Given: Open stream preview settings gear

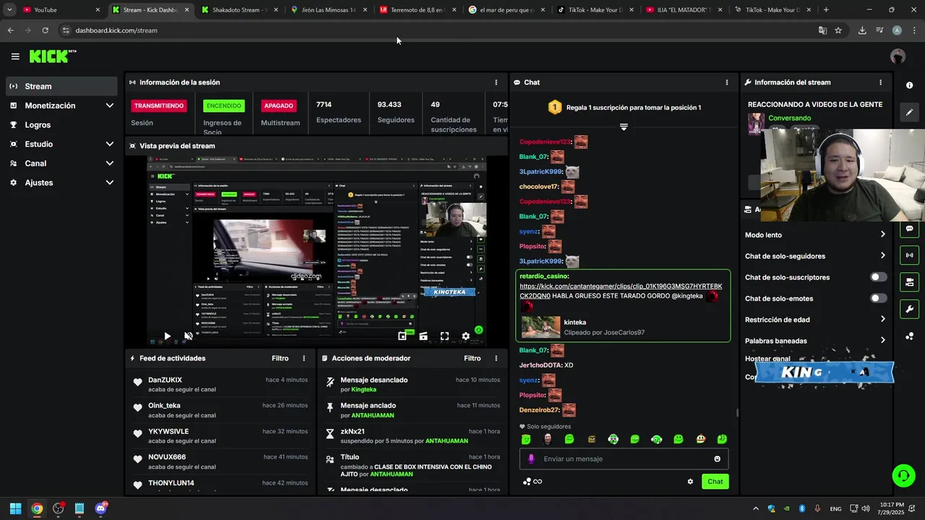Looking at the screenshot, I should [465, 336].
